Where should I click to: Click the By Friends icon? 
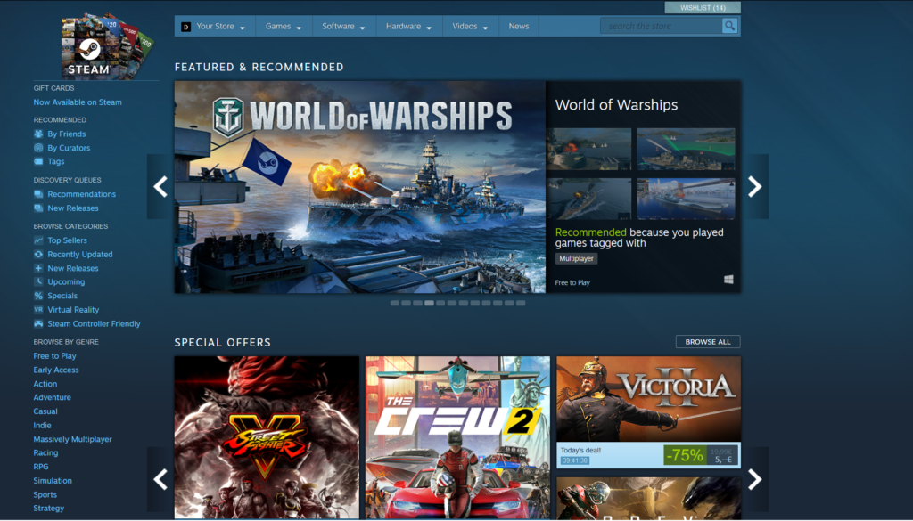coord(38,134)
